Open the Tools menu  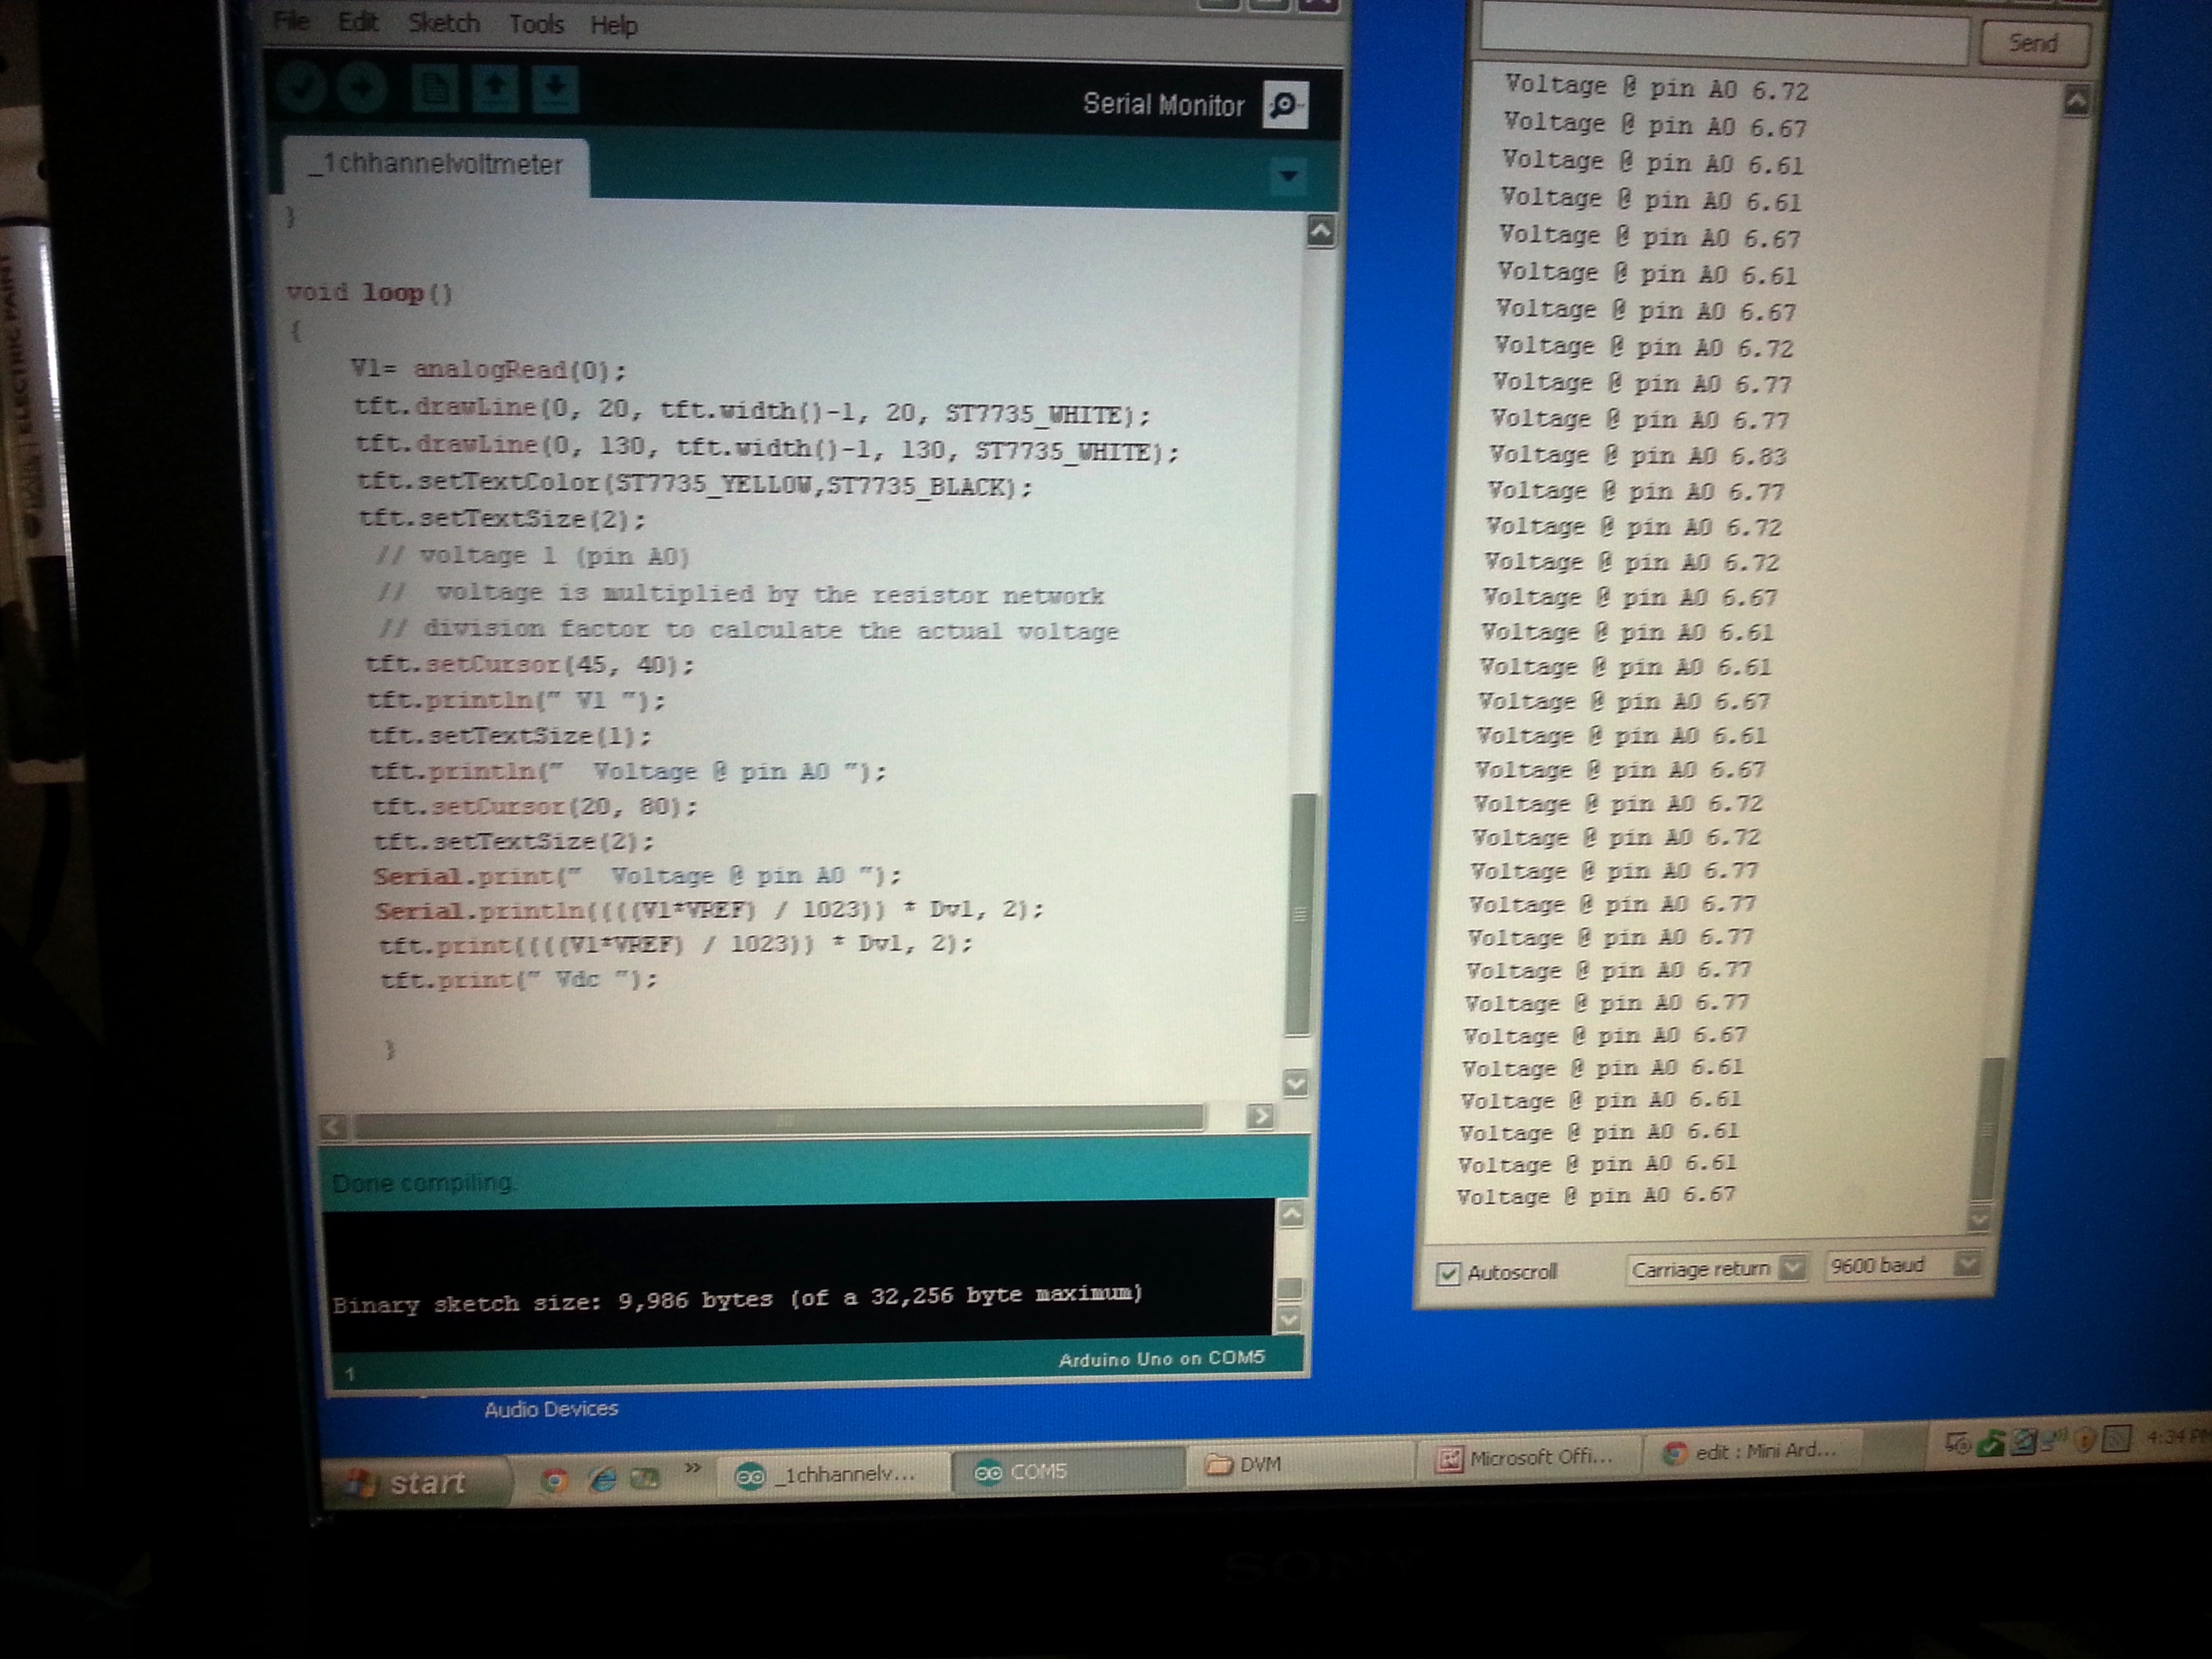(x=536, y=24)
